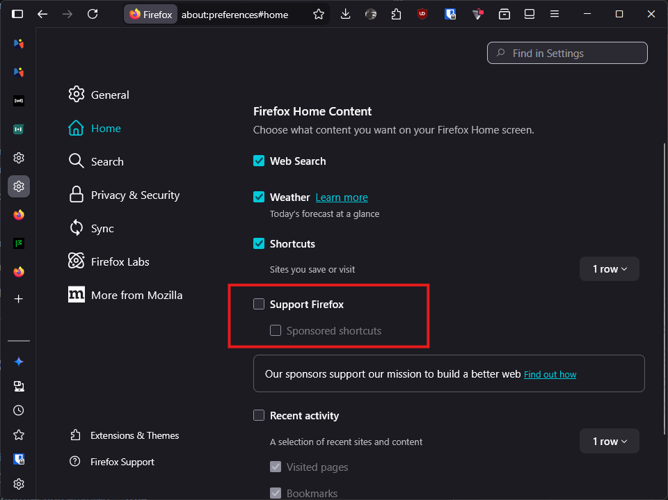Bookmark this page with the star icon

click(x=319, y=14)
